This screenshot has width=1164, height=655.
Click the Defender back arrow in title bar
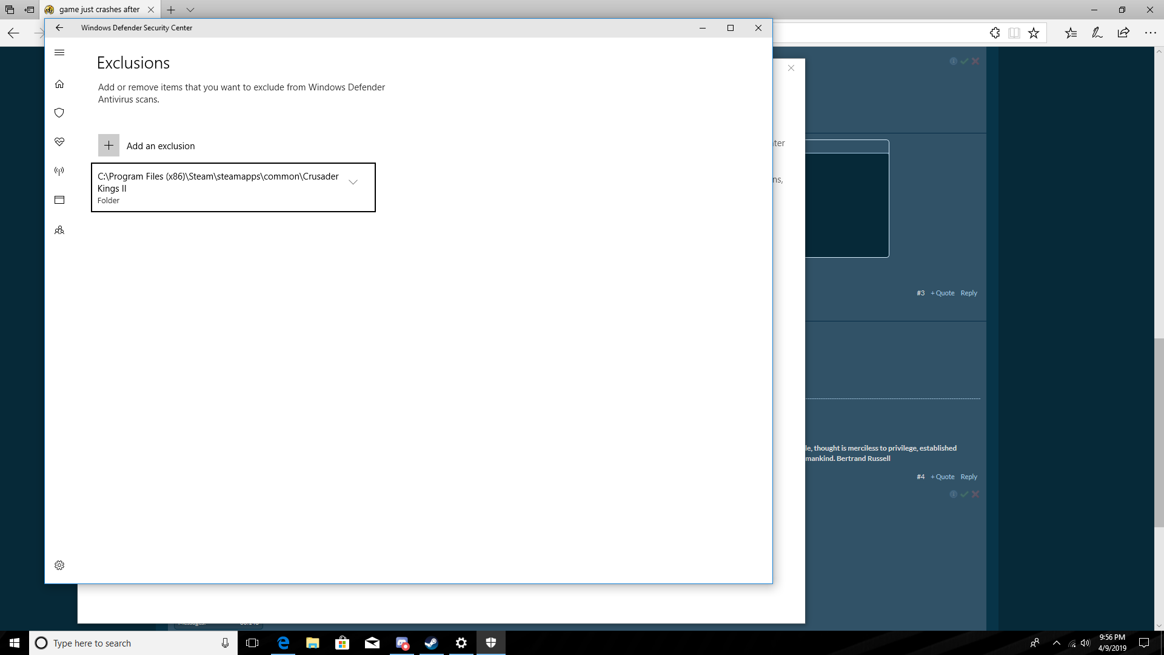59,28
